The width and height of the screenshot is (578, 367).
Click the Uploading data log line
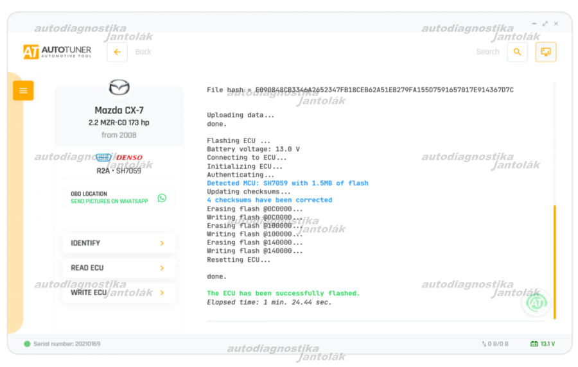click(x=240, y=115)
